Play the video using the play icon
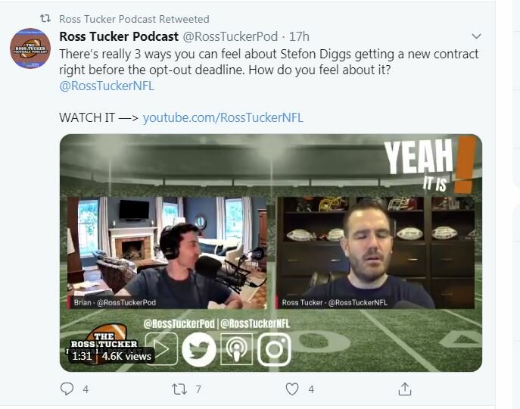 coord(161,349)
